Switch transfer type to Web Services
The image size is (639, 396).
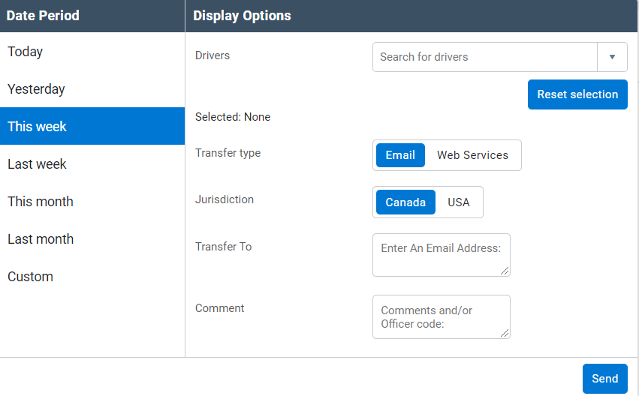tap(472, 155)
